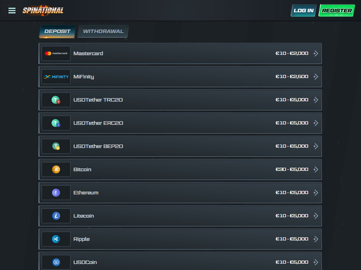This screenshot has height=270, width=361.
Task: Click the Litecoin coin icon
Action: tap(56, 216)
